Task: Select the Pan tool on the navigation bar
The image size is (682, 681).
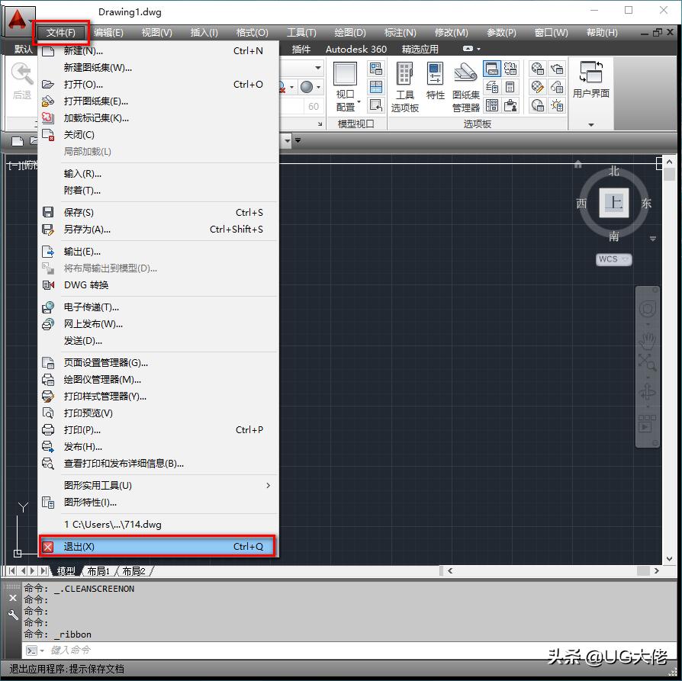Action: 648,340
